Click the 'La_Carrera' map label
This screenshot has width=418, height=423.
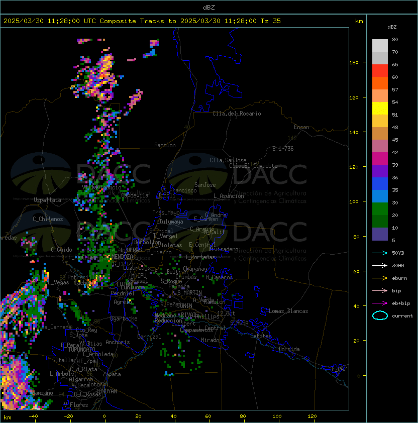pyautogui.click(x=57, y=327)
